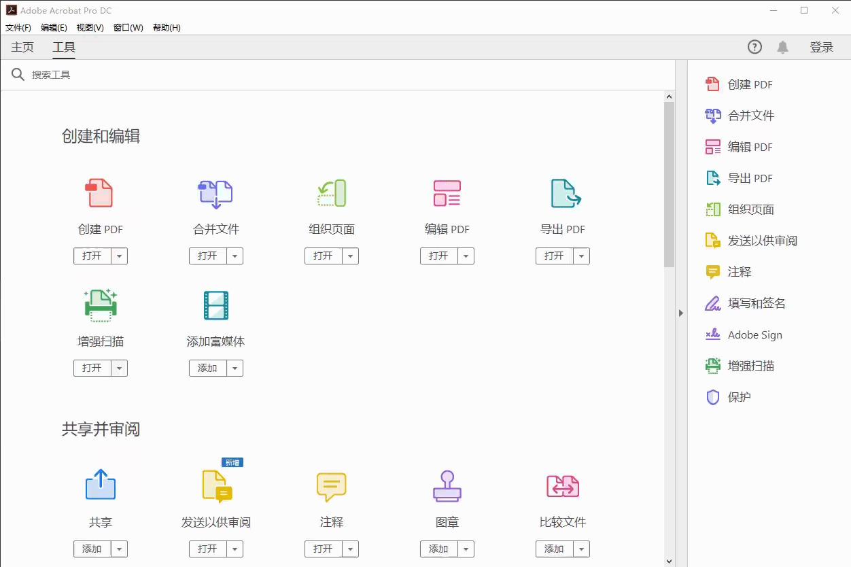
Task: Expand dropdown arrow next to 比较文件 添加
Action: tap(581, 549)
